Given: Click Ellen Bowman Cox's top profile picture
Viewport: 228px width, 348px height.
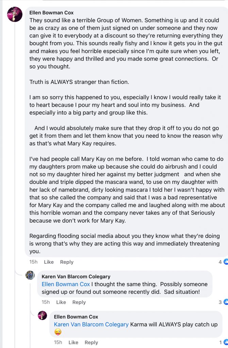Looking at the screenshot, I should point(15,14).
